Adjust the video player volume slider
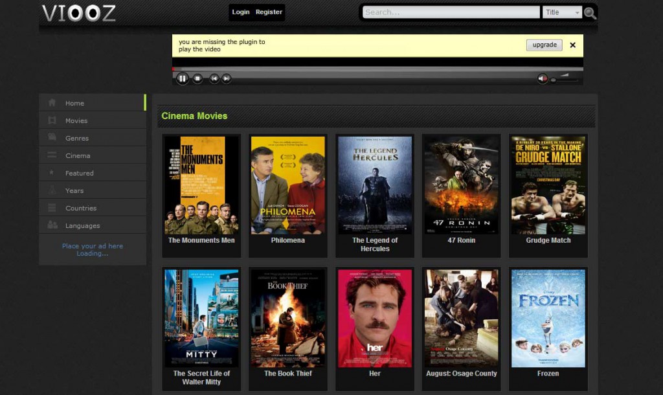663x395 pixels. pyautogui.click(x=564, y=79)
